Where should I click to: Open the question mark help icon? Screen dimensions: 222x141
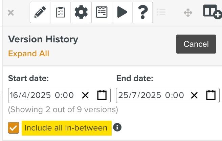pos(142,13)
